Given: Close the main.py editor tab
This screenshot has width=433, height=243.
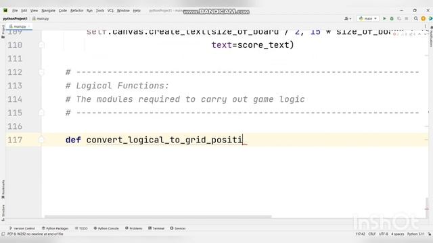Looking at the screenshot, I should [29, 26].
